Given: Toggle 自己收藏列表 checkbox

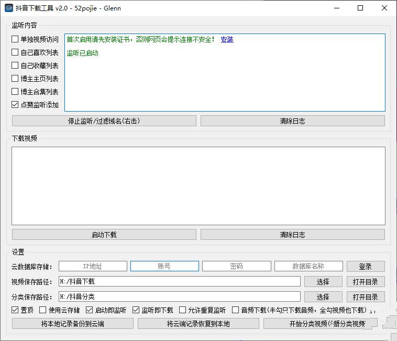Looking at the screenshot, I should tap(15, 65).
